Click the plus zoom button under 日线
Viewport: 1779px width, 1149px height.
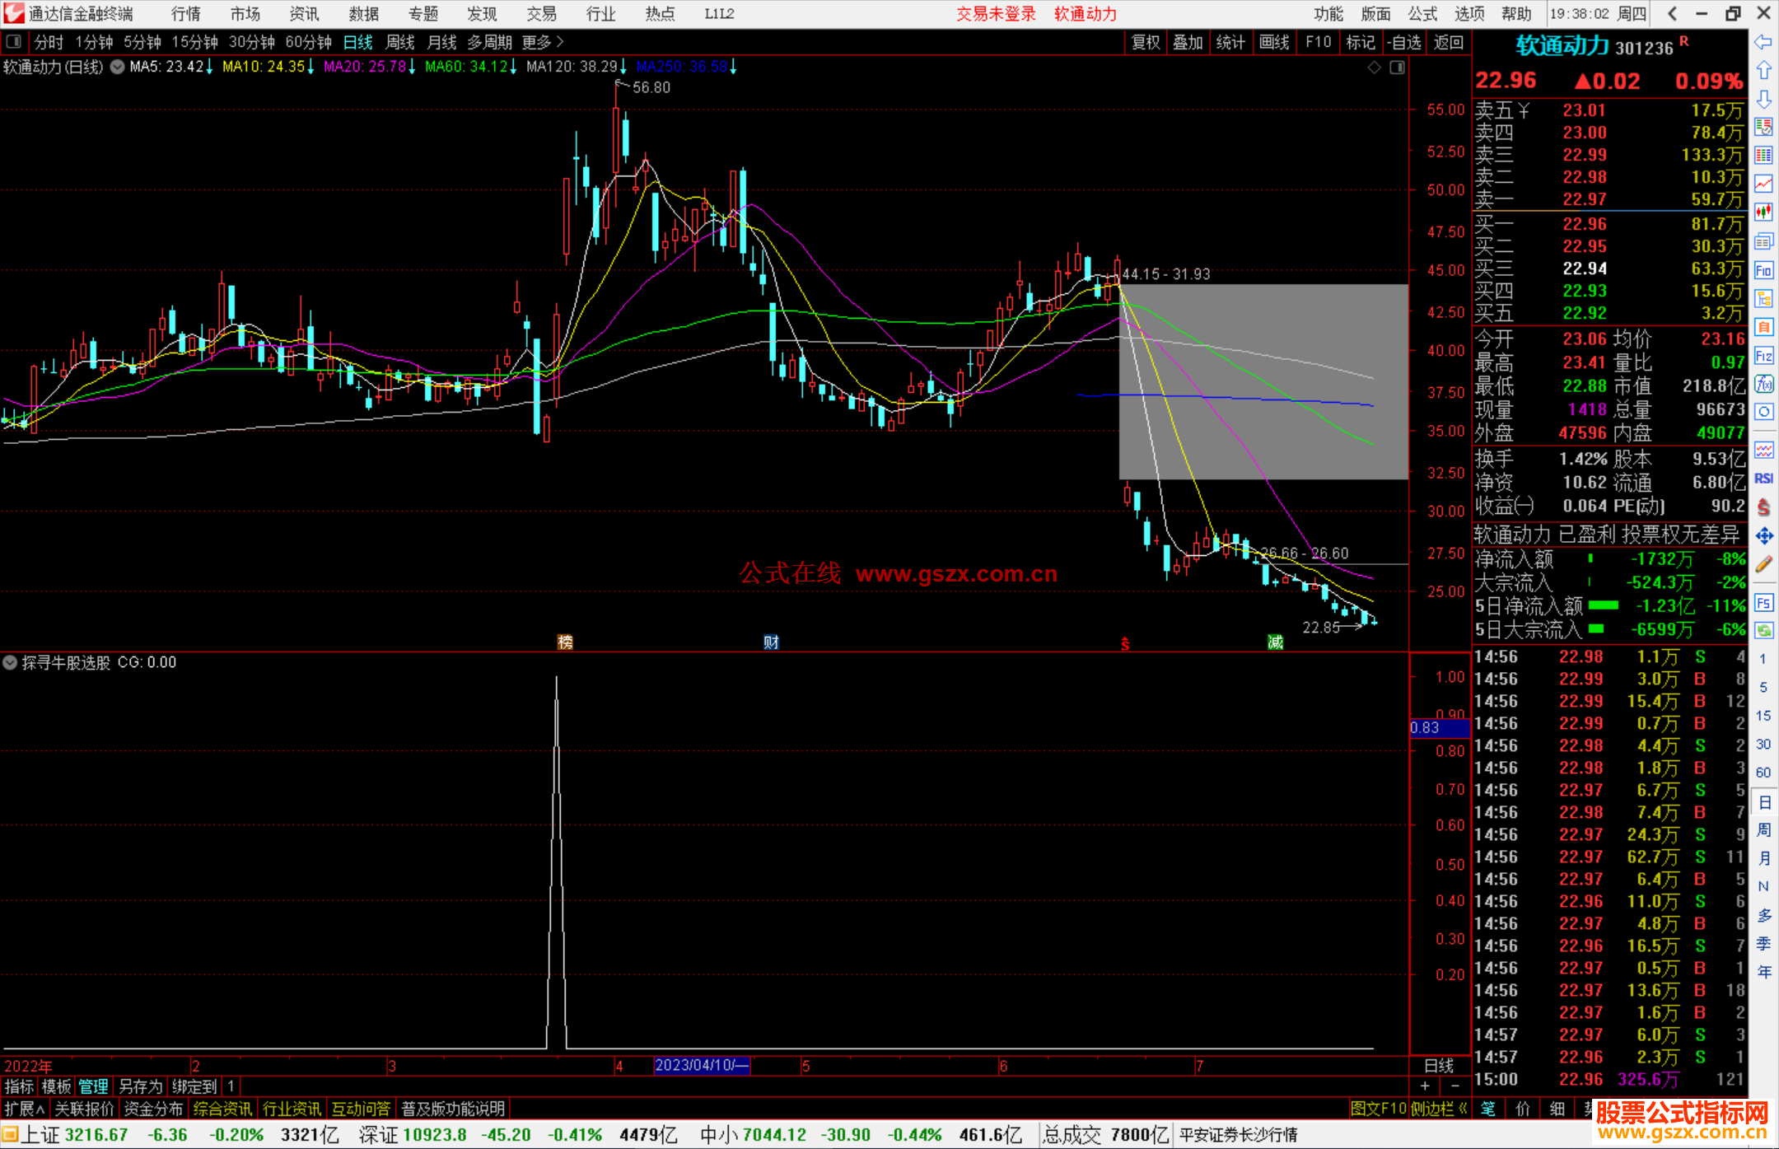(x=1425, y=1086)
